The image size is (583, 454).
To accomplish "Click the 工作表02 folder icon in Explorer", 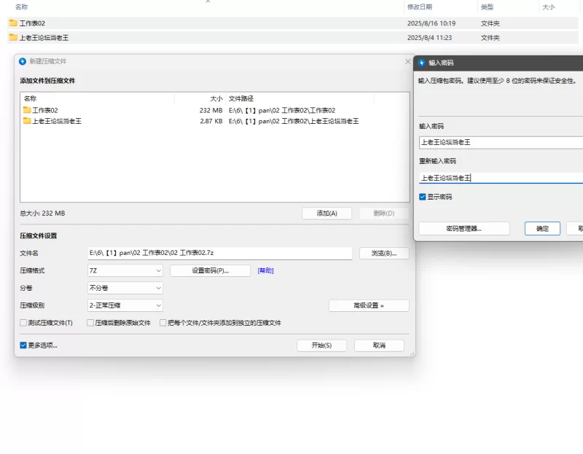I will [13, 23].
